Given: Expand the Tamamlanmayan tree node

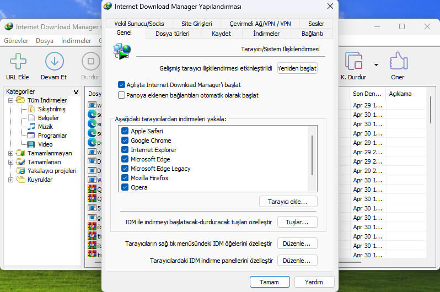Looking at the screenshot, I should click(x=10, y=153).
